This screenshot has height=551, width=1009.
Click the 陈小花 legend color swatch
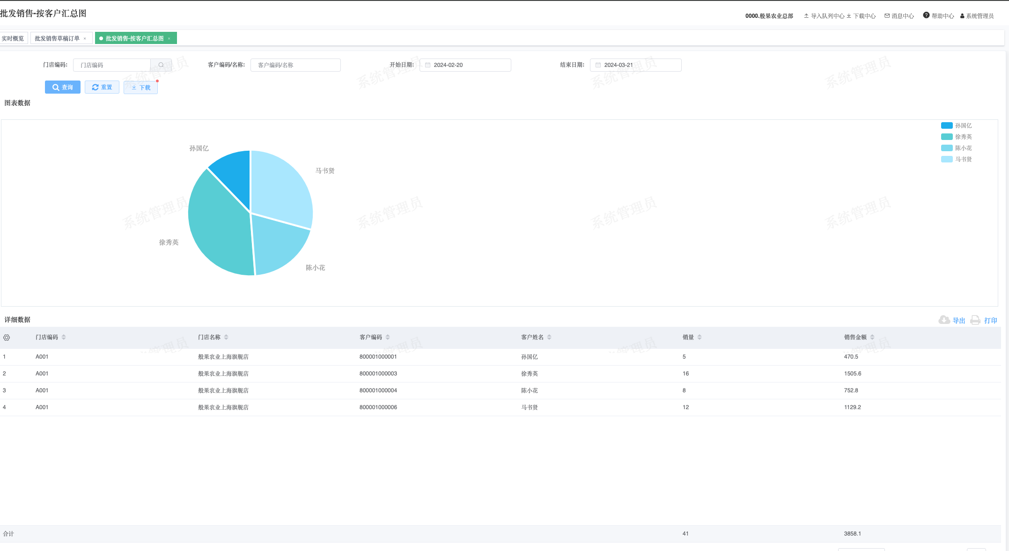coord(947,148)
